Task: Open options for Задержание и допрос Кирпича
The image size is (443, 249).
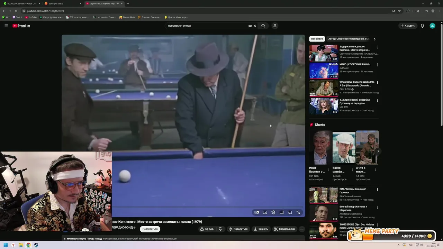Action: pos(377,47)
